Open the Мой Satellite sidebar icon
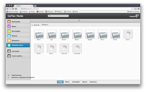Screen dimensions: 146x92 (x=9, y=22)
